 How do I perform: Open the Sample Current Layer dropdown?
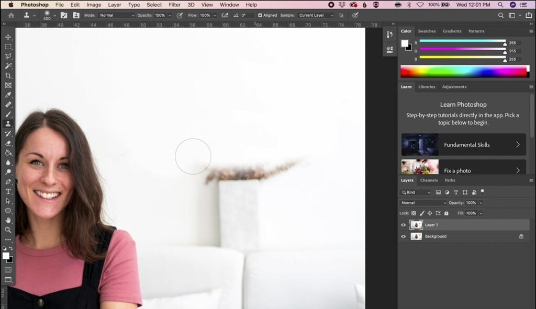coord(316,15)
